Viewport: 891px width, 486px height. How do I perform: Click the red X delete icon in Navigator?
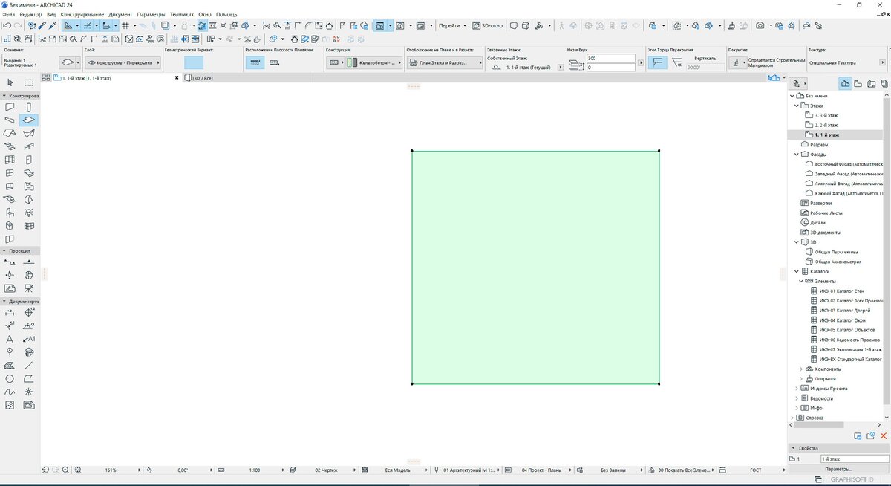pos(884,435)
